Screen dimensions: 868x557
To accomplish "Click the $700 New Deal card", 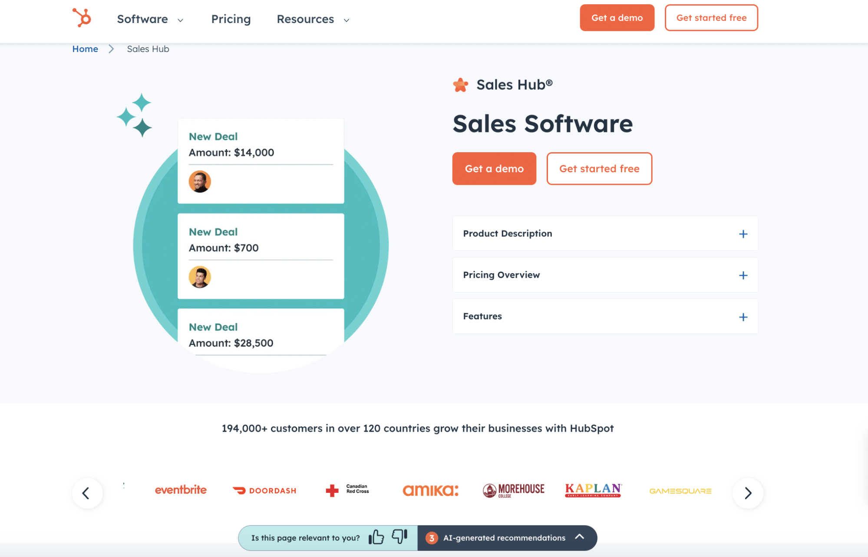I will pos(261,256).
